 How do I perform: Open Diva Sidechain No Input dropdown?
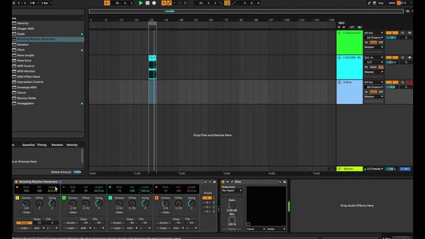tap(232, 191)
